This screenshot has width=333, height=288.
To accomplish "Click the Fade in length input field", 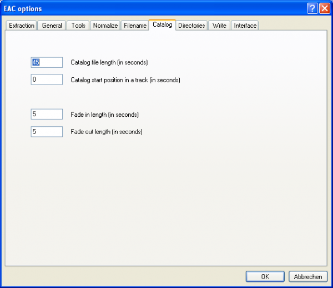I will click(x=47, y=115).
